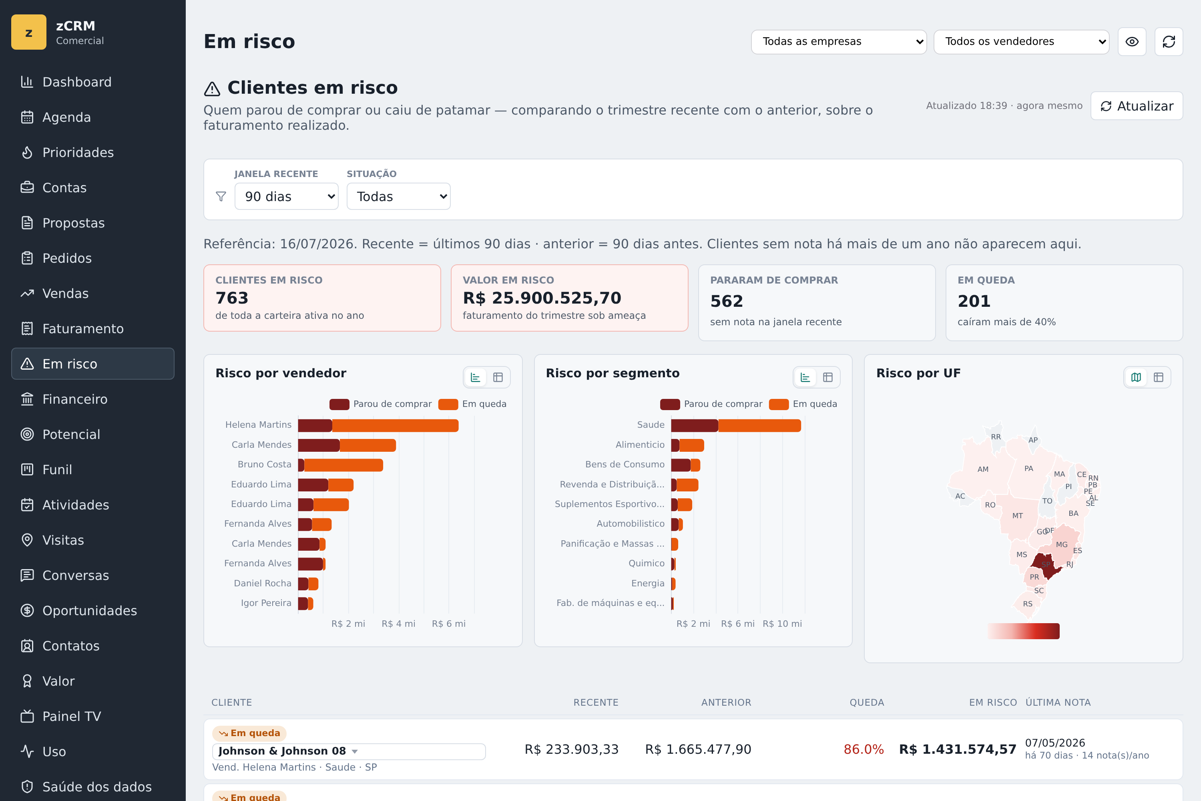Click the Oportunidades dollar icon
This screenshot has height=801, width=1201.
27,610
